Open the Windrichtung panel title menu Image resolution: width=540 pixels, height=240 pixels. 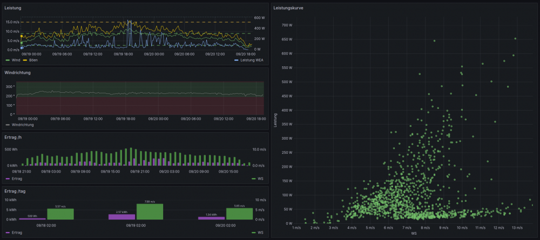(x=17, y=72)
